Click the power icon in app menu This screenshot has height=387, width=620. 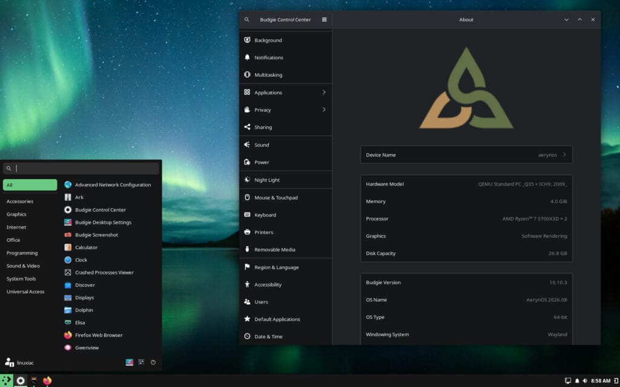point(153,363)
